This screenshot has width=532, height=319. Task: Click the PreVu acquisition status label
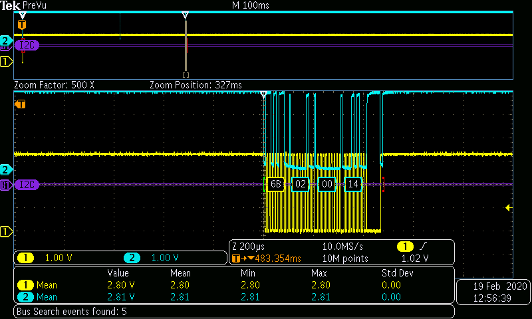pyautogui.click(x=35, y=5)
